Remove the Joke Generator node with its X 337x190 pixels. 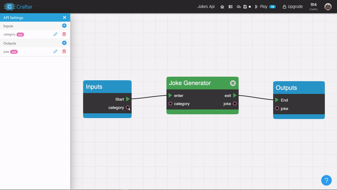233,83
